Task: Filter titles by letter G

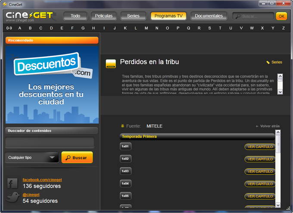Action: point(83,28)
